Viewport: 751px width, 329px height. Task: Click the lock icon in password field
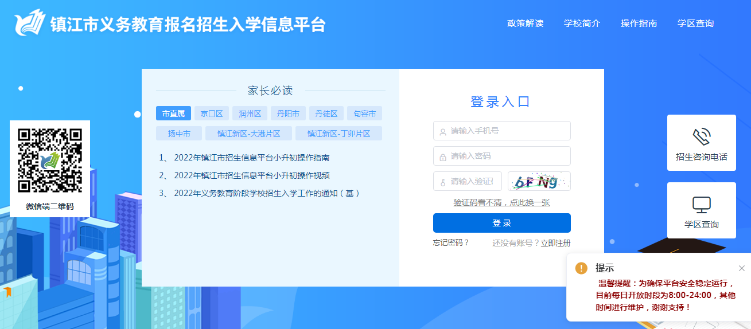443,156
